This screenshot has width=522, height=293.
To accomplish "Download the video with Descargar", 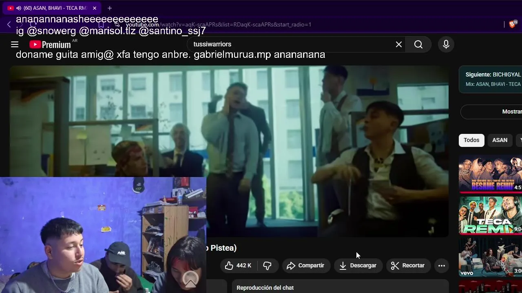I will (358, 265).
